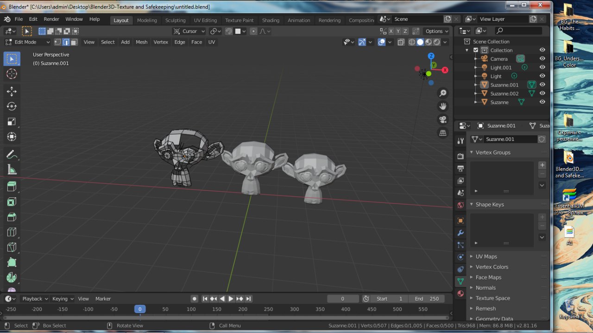Hide the Camera in the outliner
This screenshot has width=593, height=333.
point(542,59)
